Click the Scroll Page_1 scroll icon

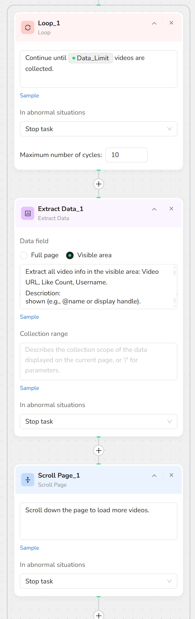coord(28,480)
